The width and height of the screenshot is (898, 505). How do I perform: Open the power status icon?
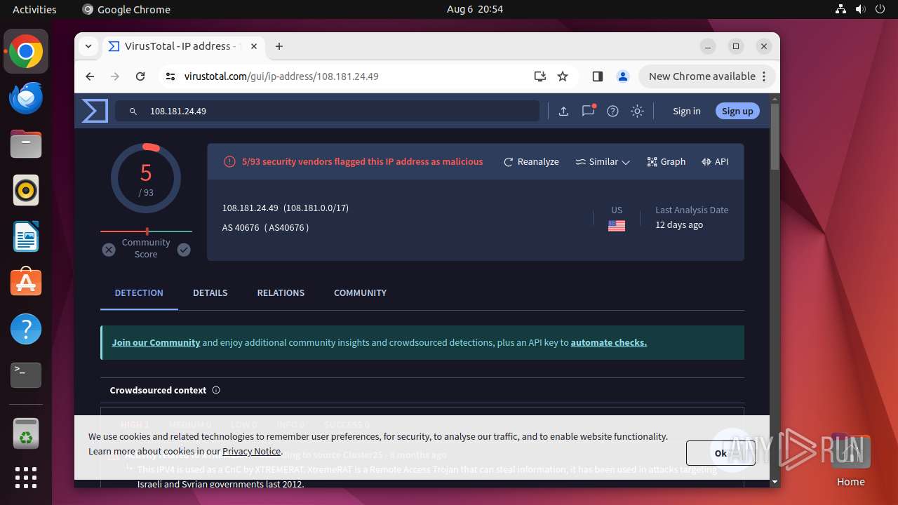point(880,9)
